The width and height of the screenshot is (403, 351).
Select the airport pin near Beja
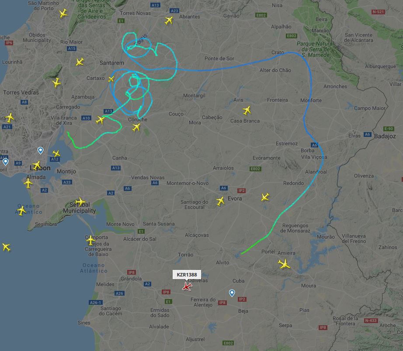point(232,293)
